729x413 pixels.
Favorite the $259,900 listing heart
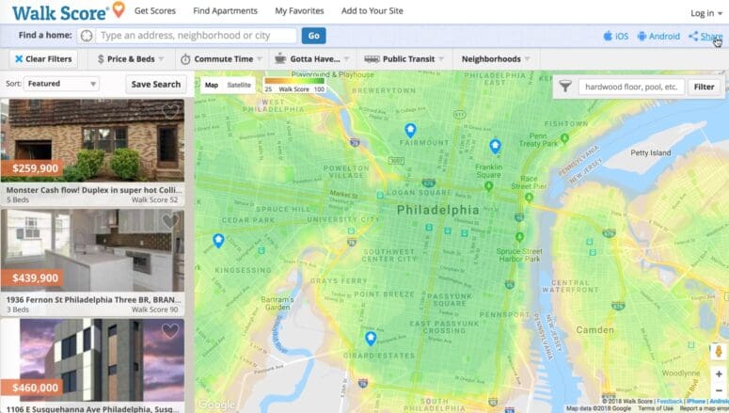[x=170, y=111]
